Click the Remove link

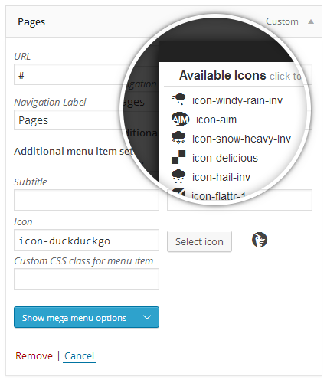pyautogui.click(x=34, y=355)
